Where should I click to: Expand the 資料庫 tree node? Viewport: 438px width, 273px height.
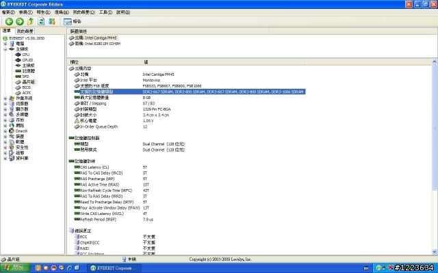point(5,158)
